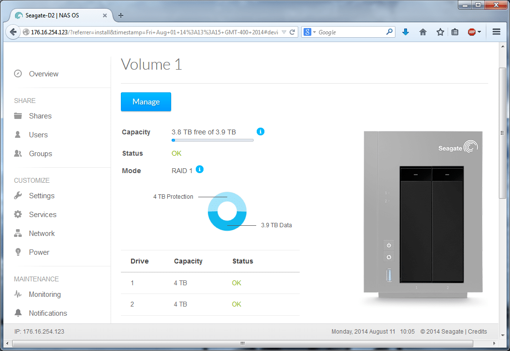
Task: Open the Shares page
Action: coord(40,116)
